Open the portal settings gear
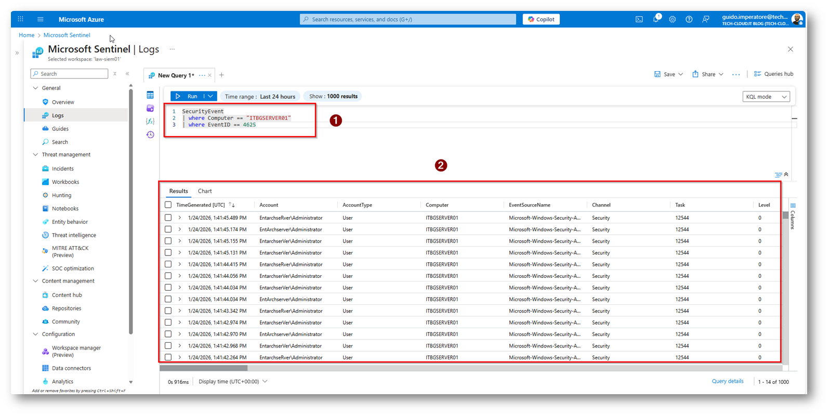Image resolution: width=829 pixels, height=416 pixels. tap(672, 19)
